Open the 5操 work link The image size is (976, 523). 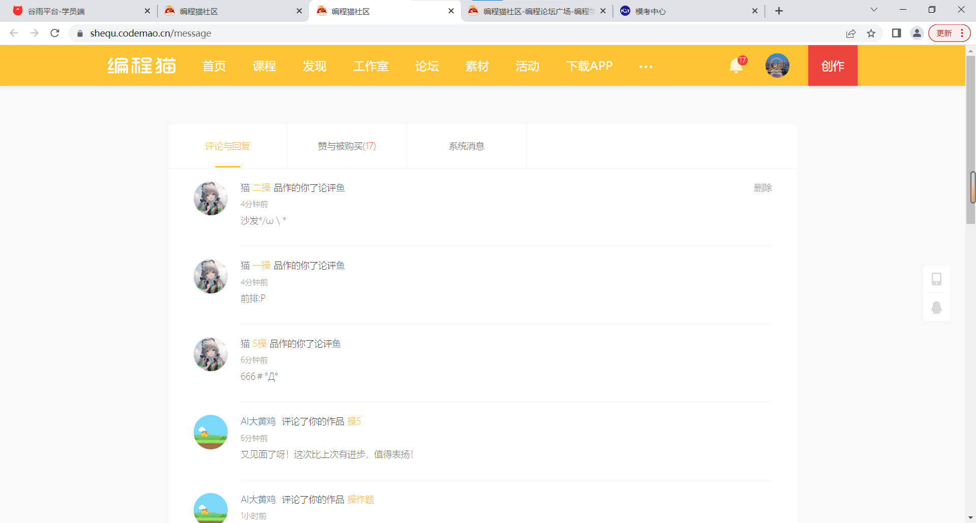point(260,344)
